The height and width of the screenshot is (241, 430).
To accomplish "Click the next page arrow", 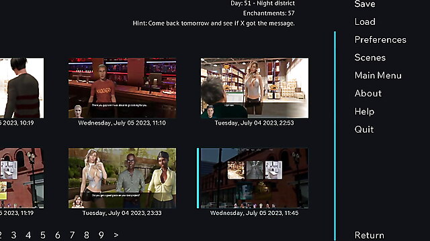I will point(116,235).
